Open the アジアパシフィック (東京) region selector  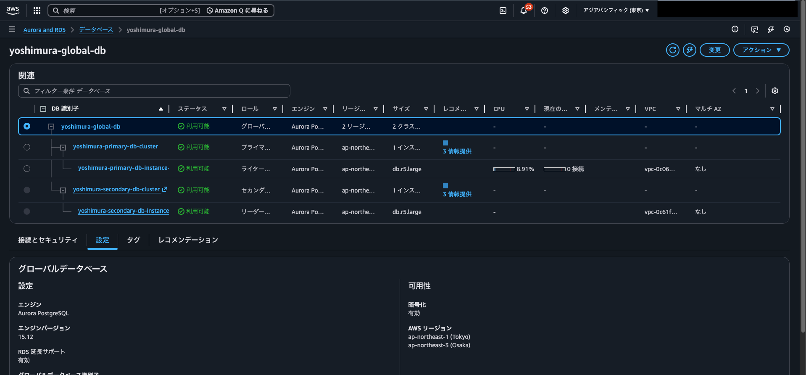click(x=616, y=11)
